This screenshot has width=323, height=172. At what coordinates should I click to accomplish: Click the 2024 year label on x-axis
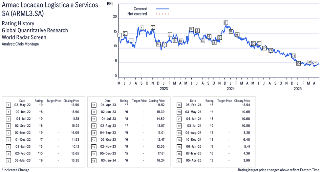coord(231,89)
